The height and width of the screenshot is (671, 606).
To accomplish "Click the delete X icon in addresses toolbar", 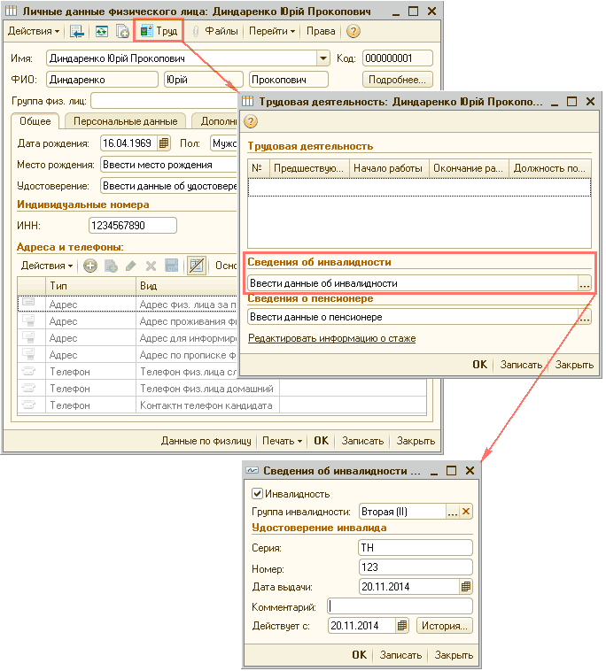I will (151, 266).
